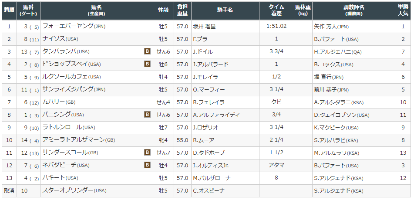Click the B icon next to サンダースコール
Image resolution: width=414 pixels, height=200 pixels.
pyautogui.click(x=147, y=153)
